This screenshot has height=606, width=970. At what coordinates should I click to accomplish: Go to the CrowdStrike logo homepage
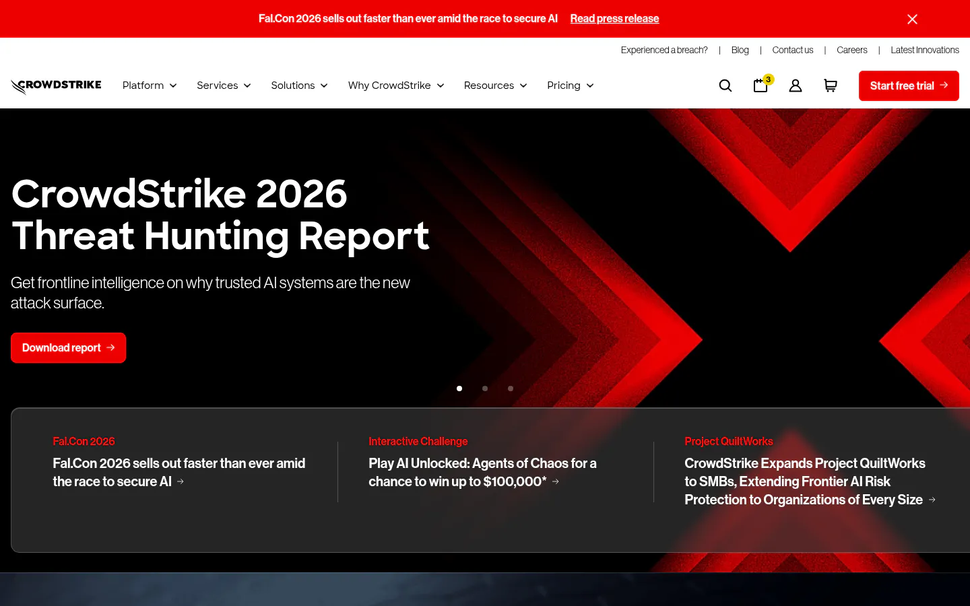point(56,86)
